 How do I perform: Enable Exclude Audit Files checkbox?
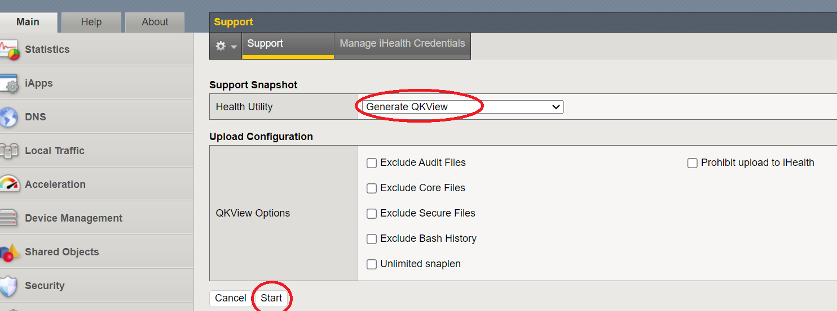(372, 163)
